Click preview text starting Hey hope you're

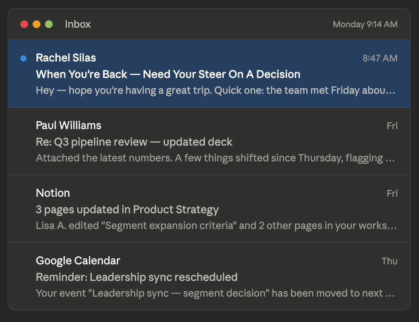pyautogui.click(x=215, y=91)
